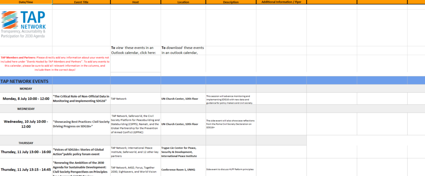
Task: Select the MONDAY day label row
Action: click(x=26, y=89)
